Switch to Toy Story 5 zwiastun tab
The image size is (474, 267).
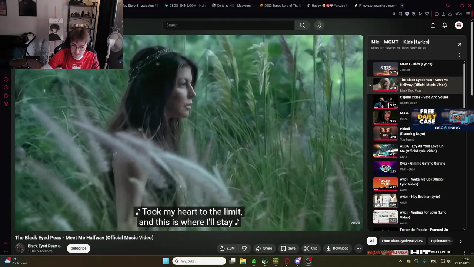tap(140, 6)
